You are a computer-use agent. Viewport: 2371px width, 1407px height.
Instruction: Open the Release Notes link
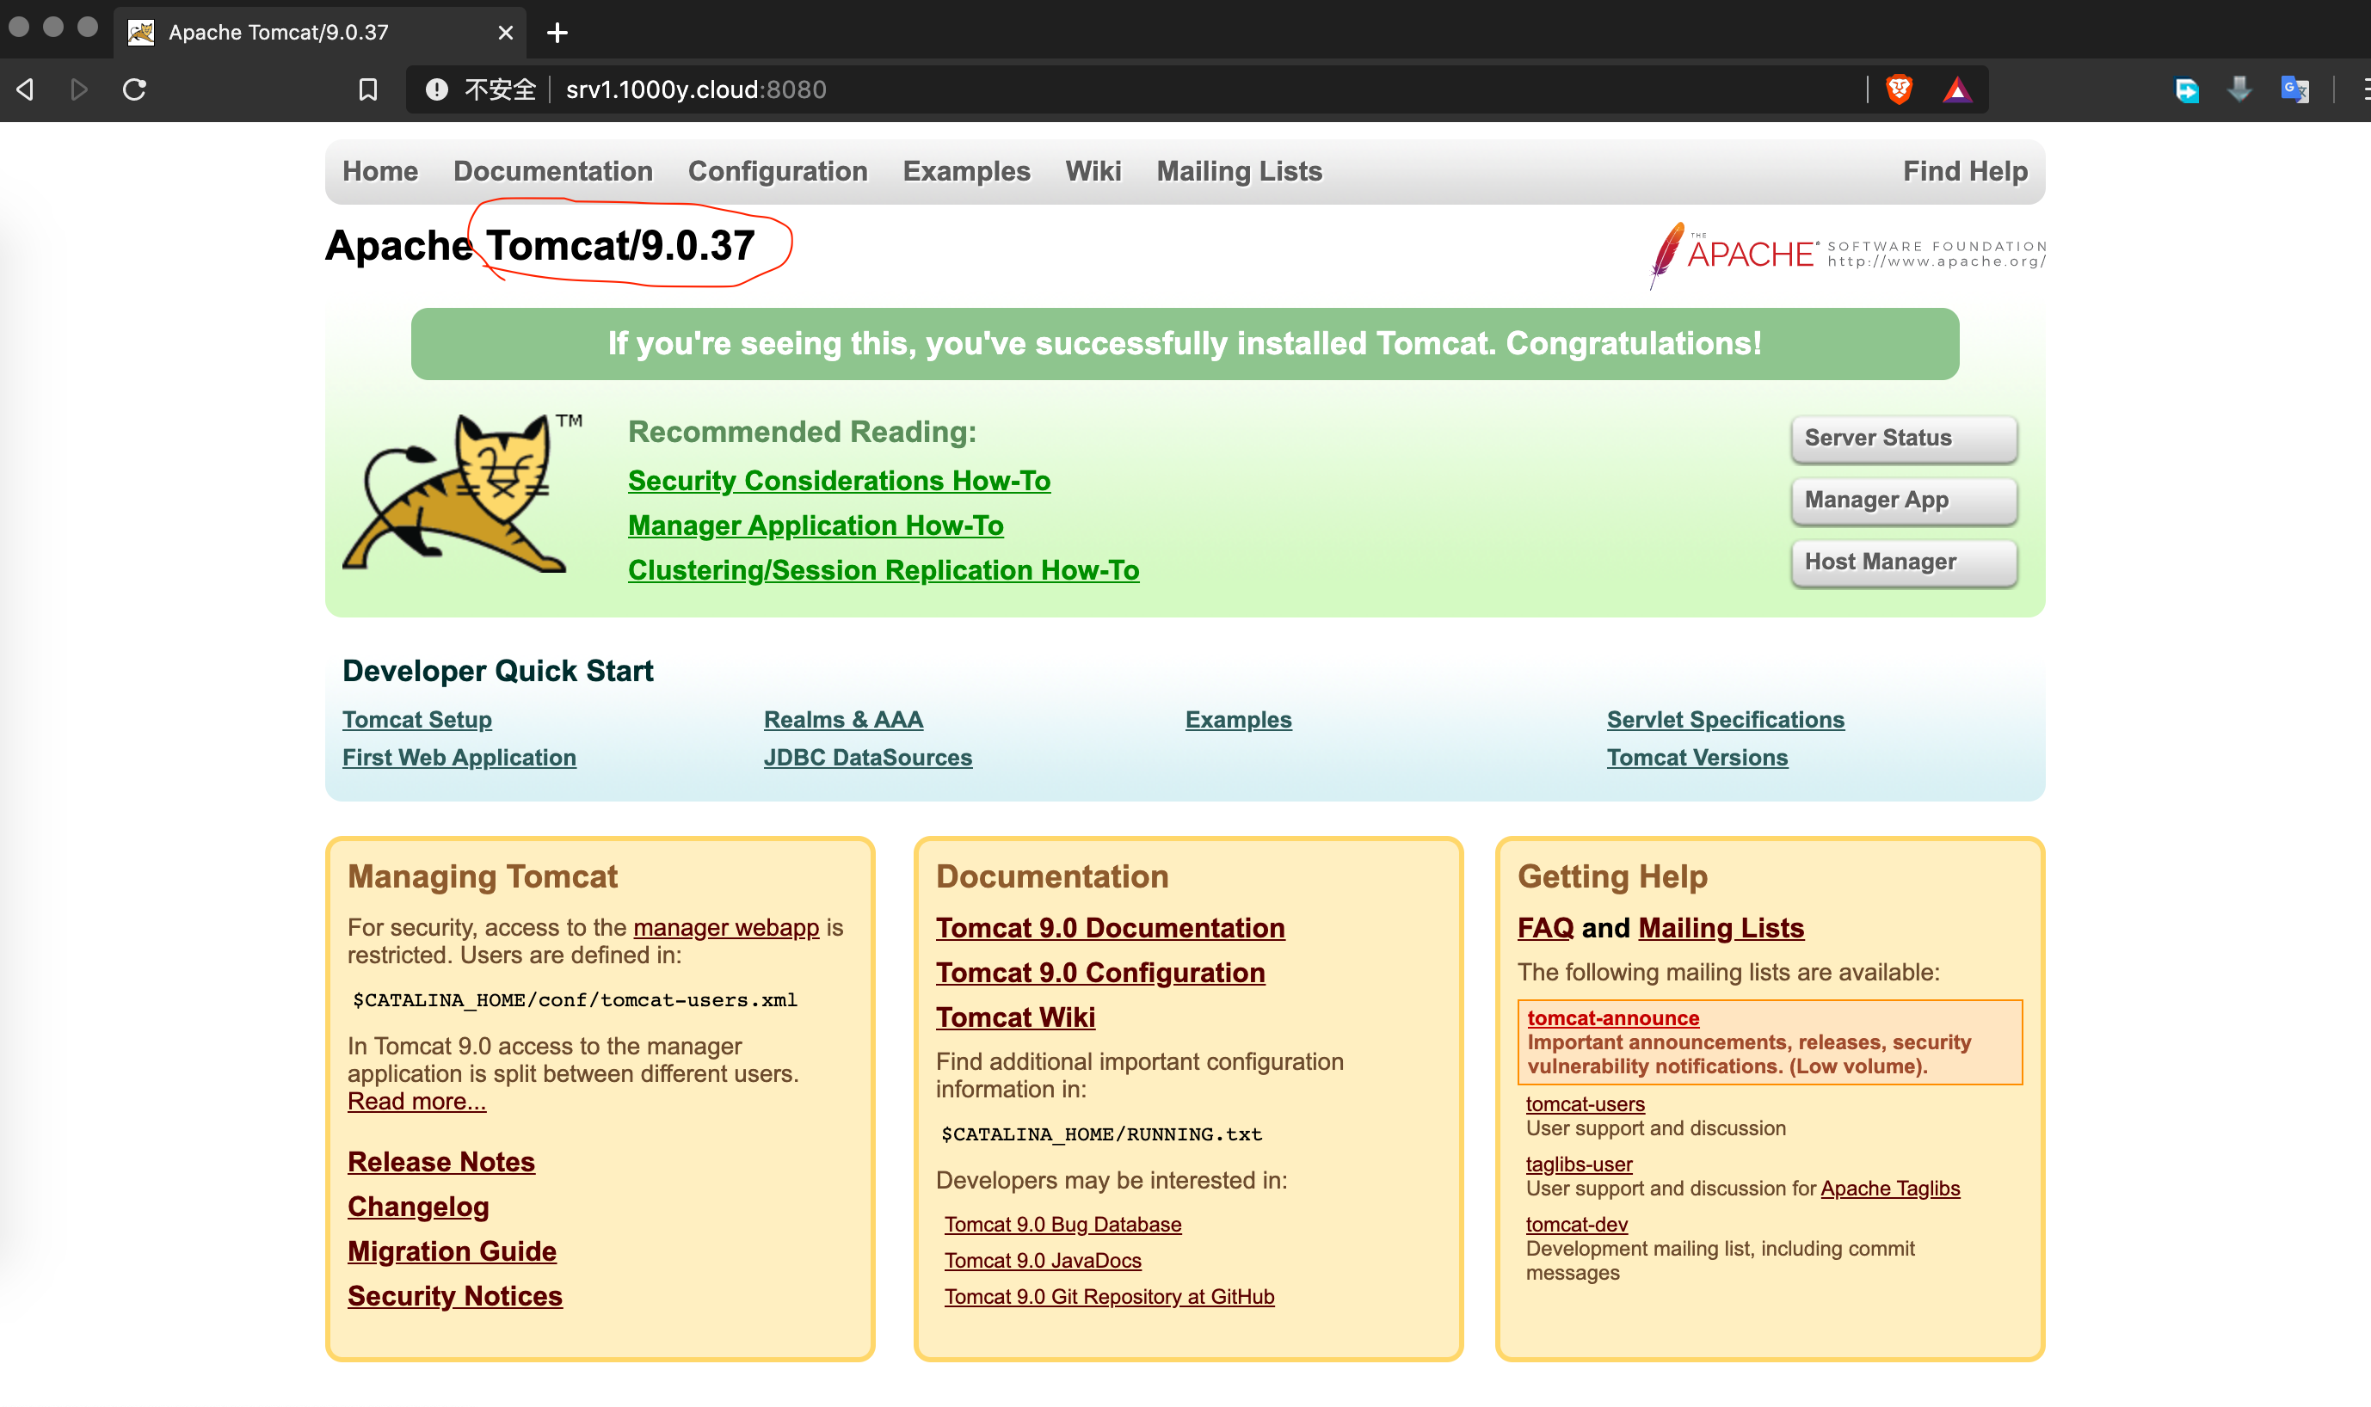(441, 1161)
